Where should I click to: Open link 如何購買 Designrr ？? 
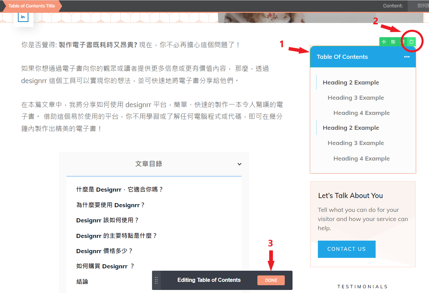105,266
